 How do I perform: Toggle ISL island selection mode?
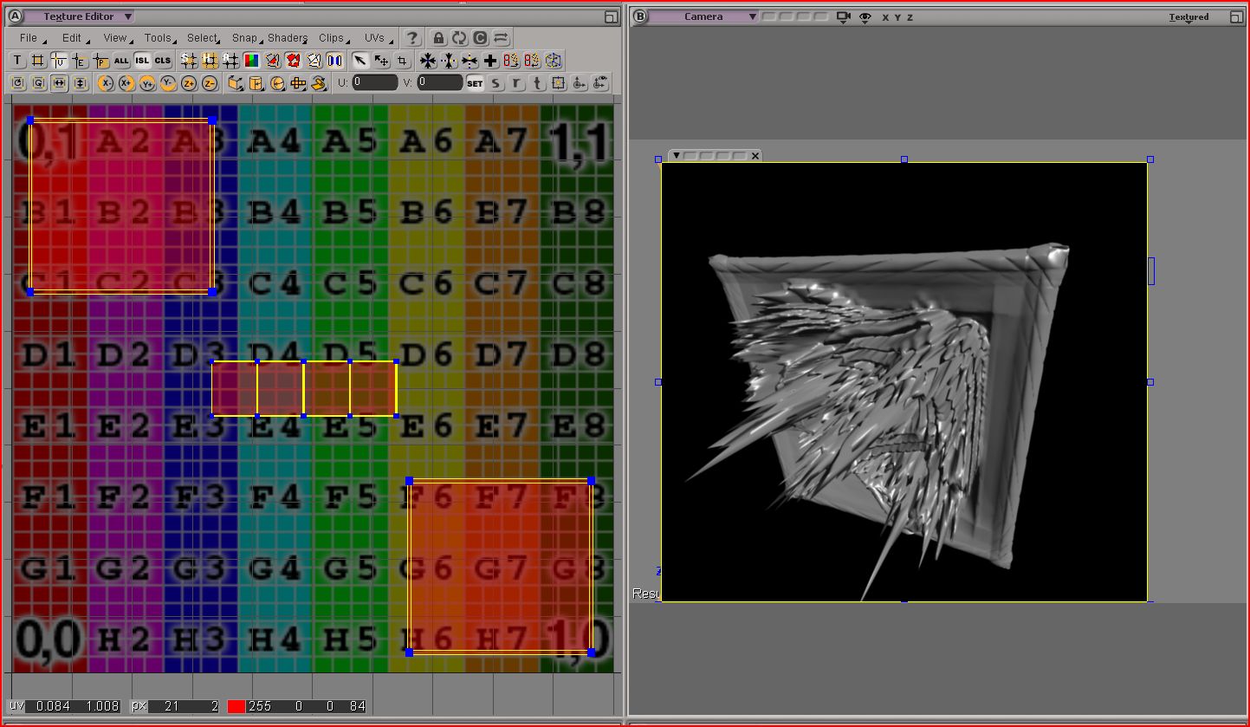[x=142, y=60]
